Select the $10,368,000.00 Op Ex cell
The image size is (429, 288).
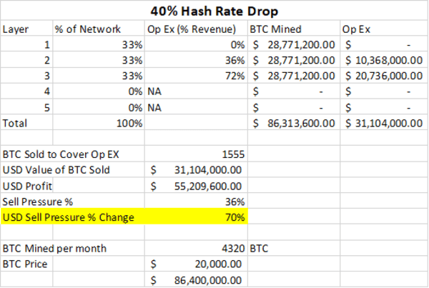point(384,60)
